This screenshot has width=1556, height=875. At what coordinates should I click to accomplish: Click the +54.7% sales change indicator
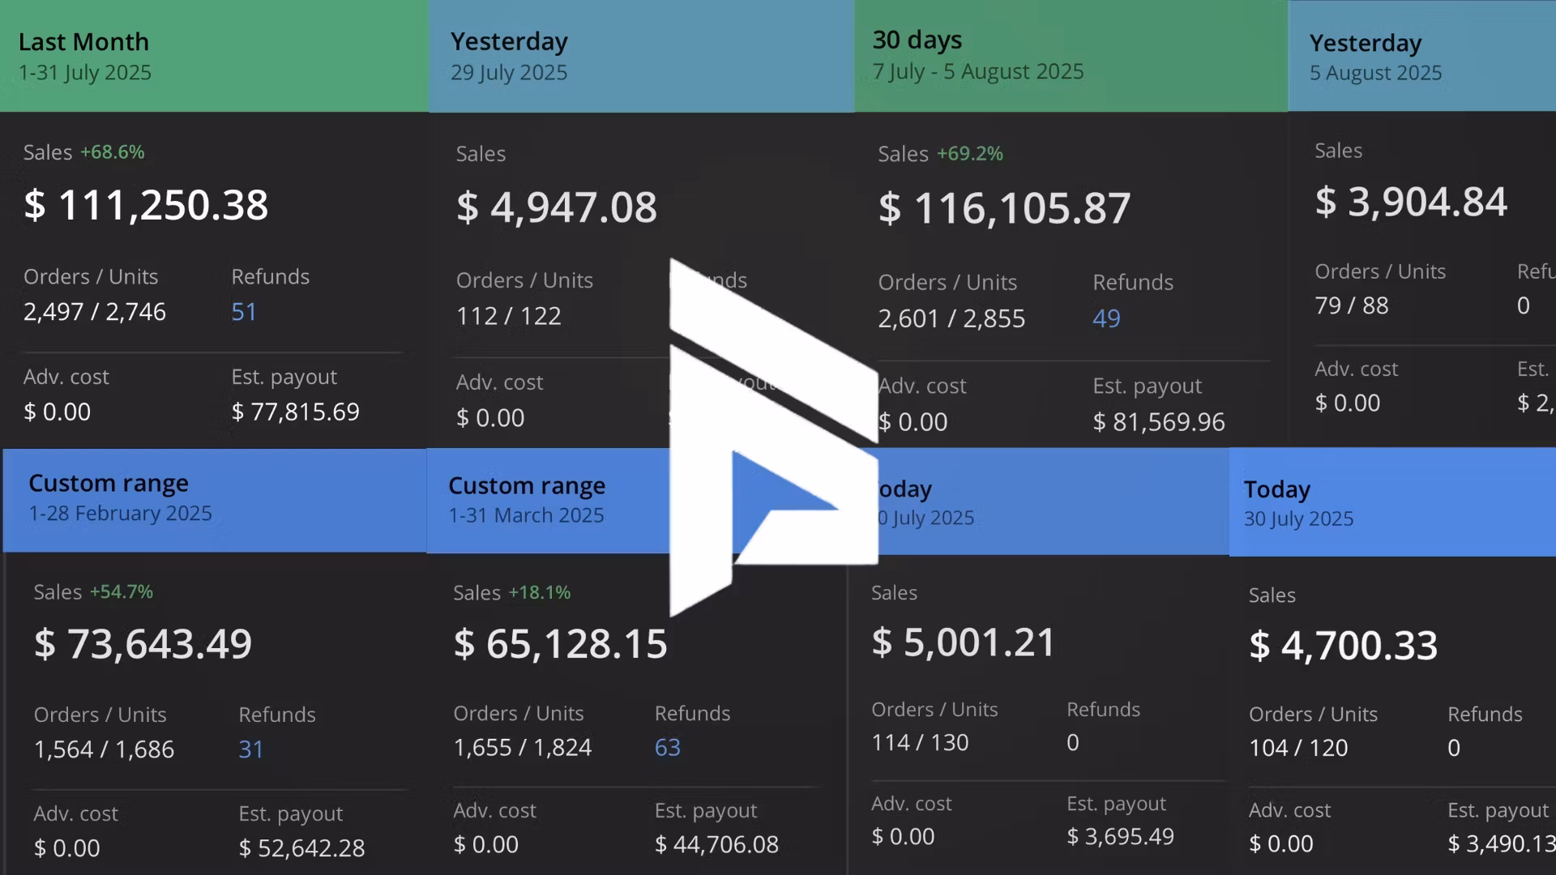[x=121, y=592]
